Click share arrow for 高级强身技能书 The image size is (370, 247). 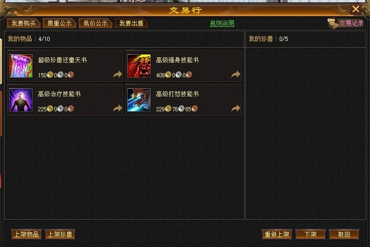coord(236,74)
